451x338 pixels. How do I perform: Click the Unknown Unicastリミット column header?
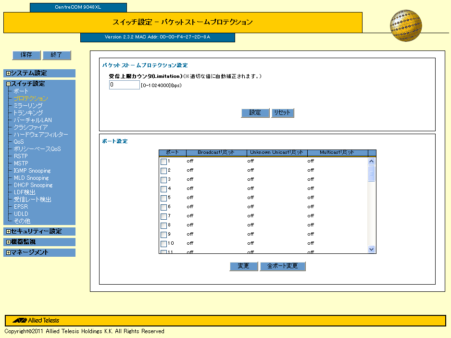coord(276,152)
